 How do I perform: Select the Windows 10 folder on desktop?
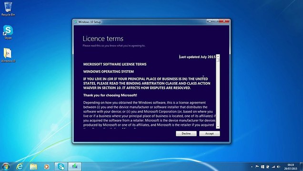tap(8, 55)
